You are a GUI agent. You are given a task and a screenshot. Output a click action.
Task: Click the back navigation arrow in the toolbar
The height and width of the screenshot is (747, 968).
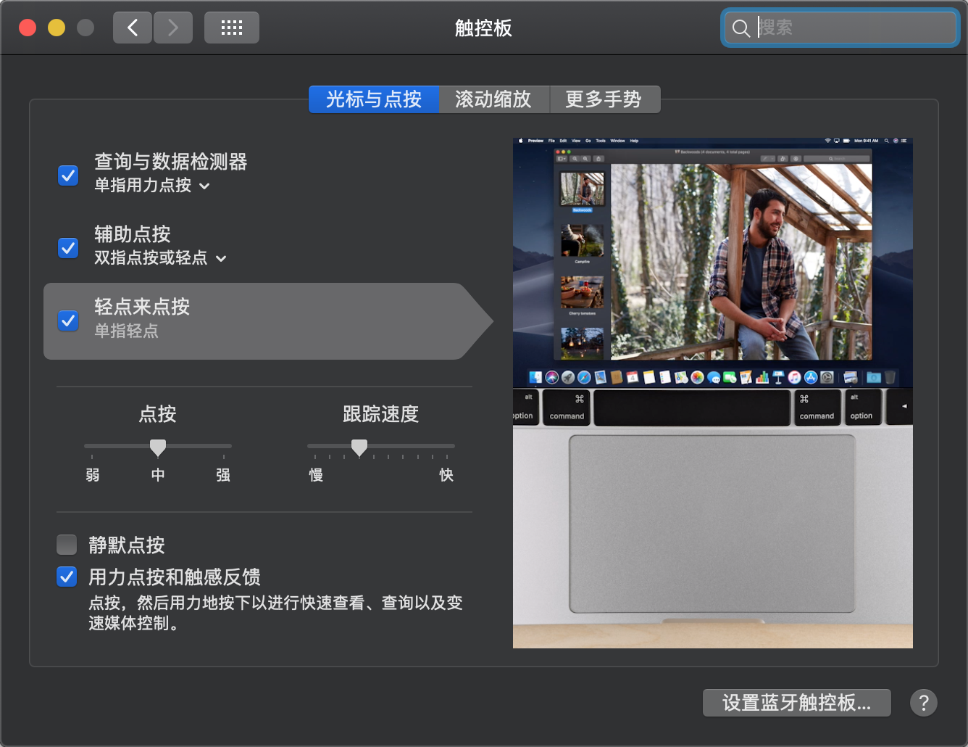pyautogui.click(x=132, y=27)
